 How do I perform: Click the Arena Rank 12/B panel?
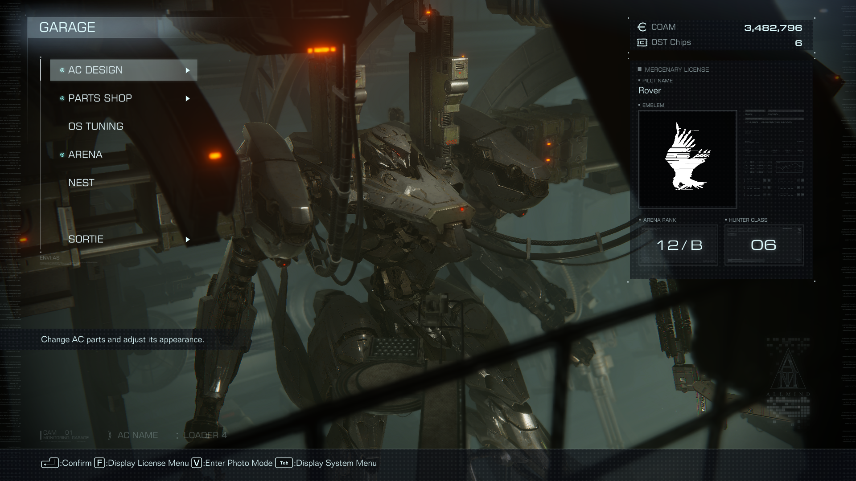(678, 245)
